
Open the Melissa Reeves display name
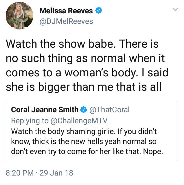[x=66, y=11]
